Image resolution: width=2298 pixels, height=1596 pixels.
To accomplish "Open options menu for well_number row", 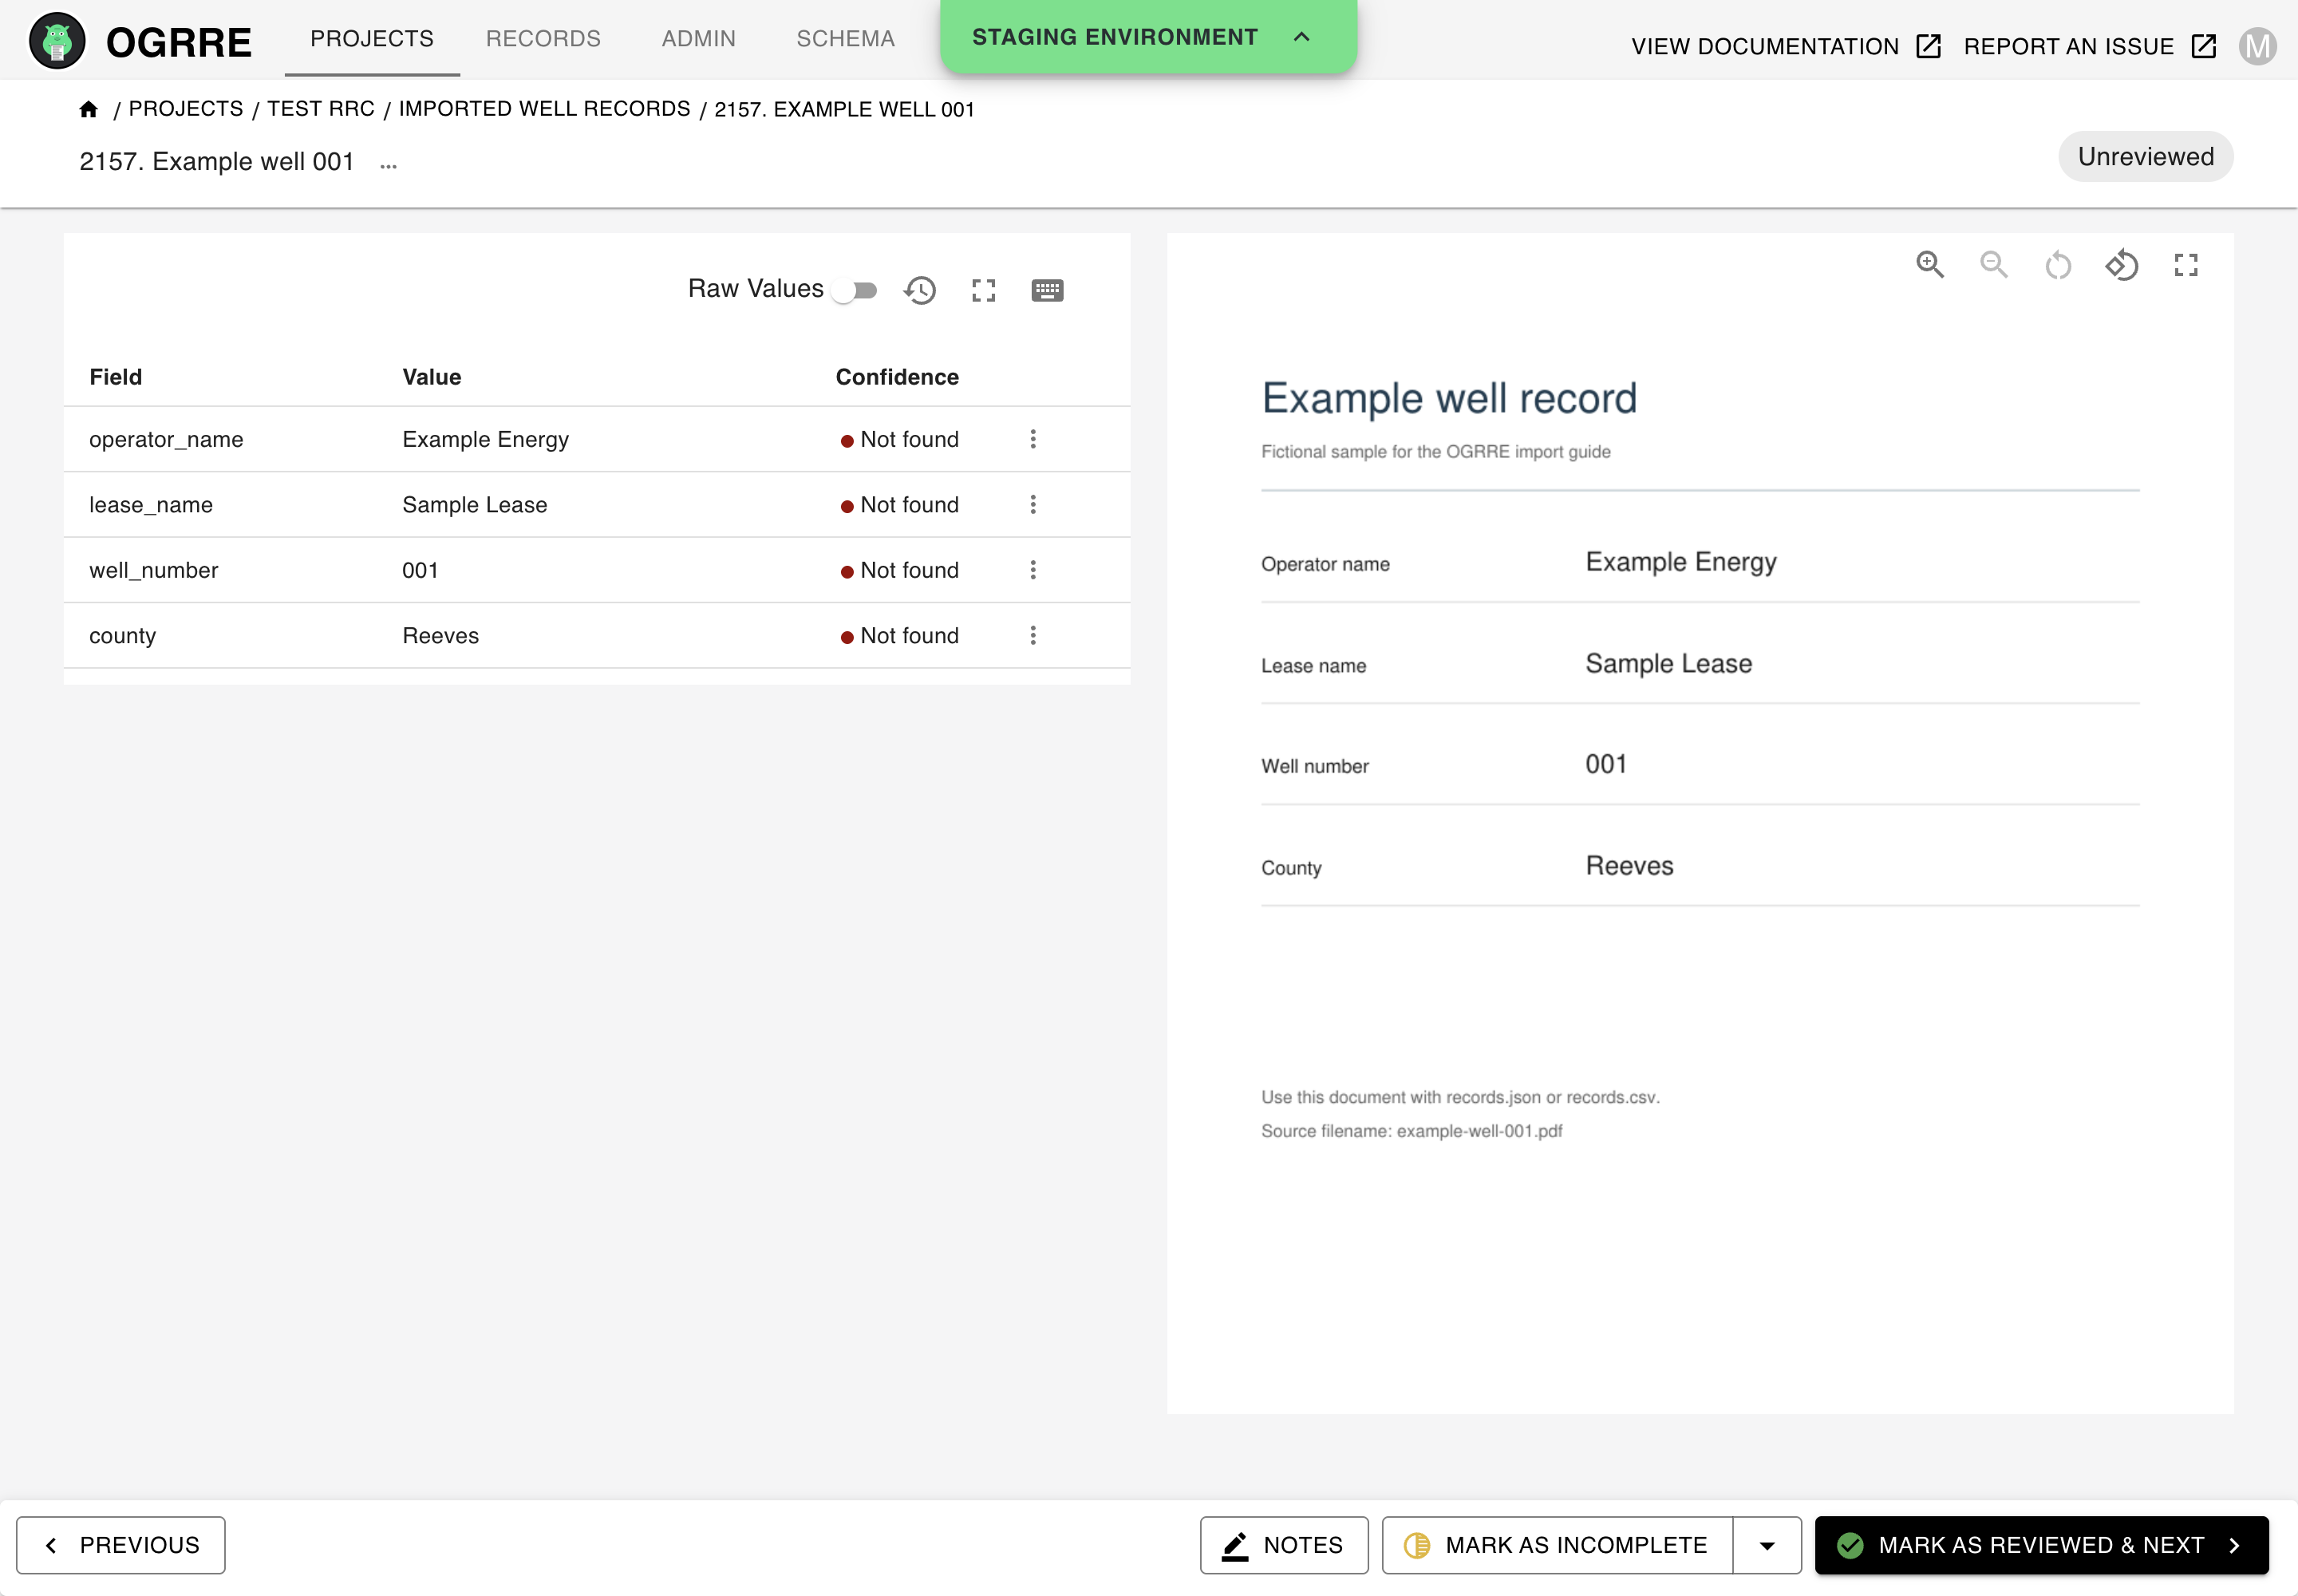I will [x=1033, y=570].
